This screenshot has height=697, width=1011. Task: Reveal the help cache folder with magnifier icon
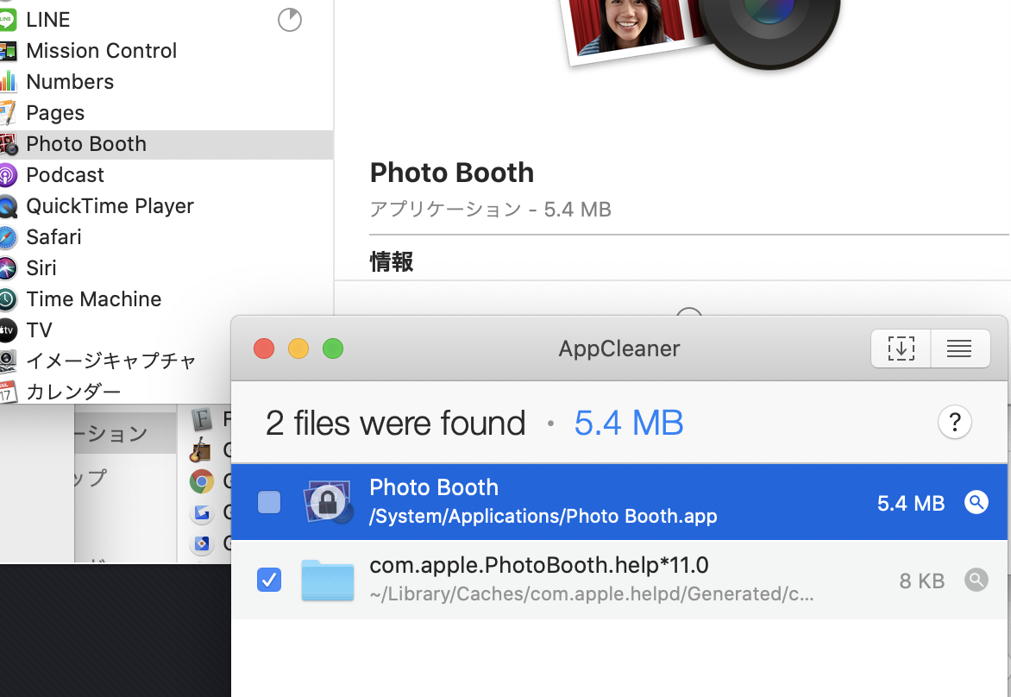[x=976, y=580]
